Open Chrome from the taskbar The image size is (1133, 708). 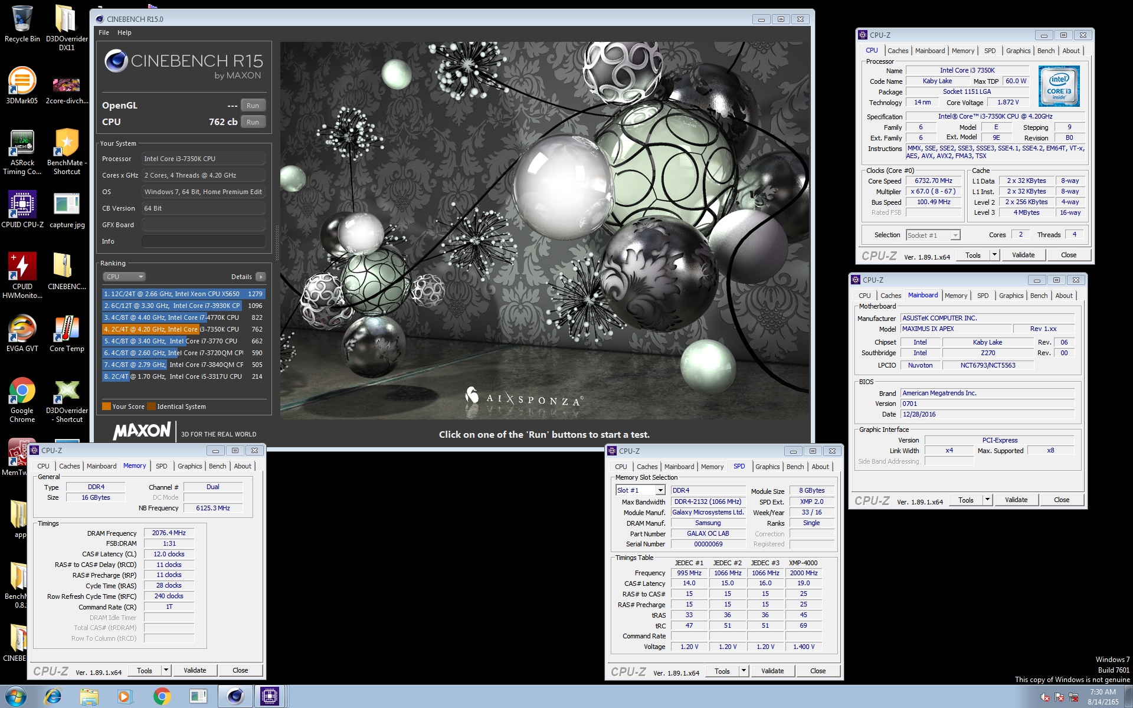pos(162,697)
